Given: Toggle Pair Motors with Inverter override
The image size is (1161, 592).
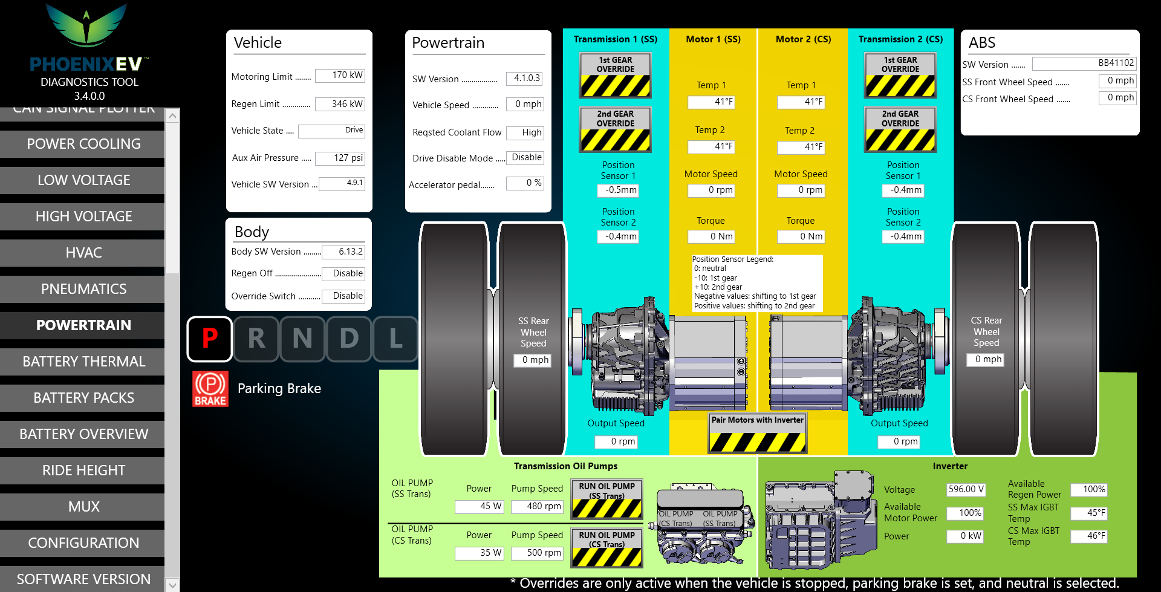Looking at the screenshot, I should 757,433.
